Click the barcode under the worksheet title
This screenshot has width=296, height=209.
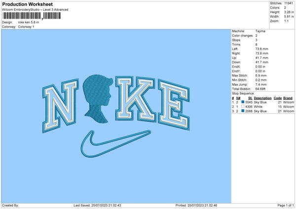[x=32, y=16]
